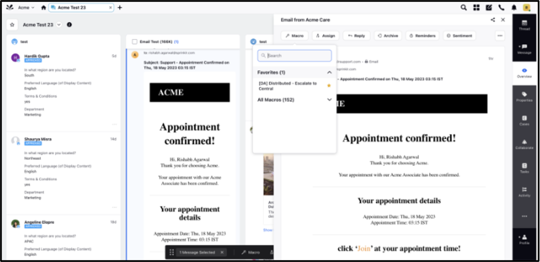540x262 pixels.
Task: Expand the Acme Test 23 dashboard dropdown
Action: point(59,25)
